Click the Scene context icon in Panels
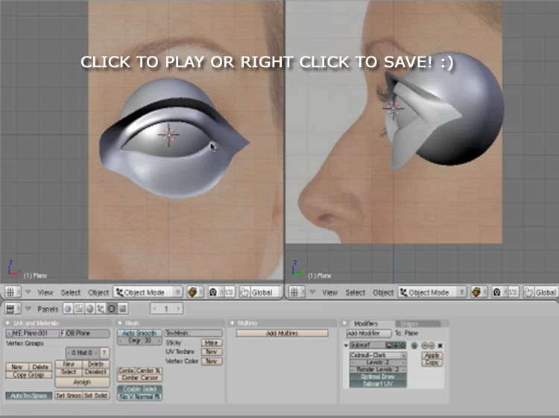 122,308
